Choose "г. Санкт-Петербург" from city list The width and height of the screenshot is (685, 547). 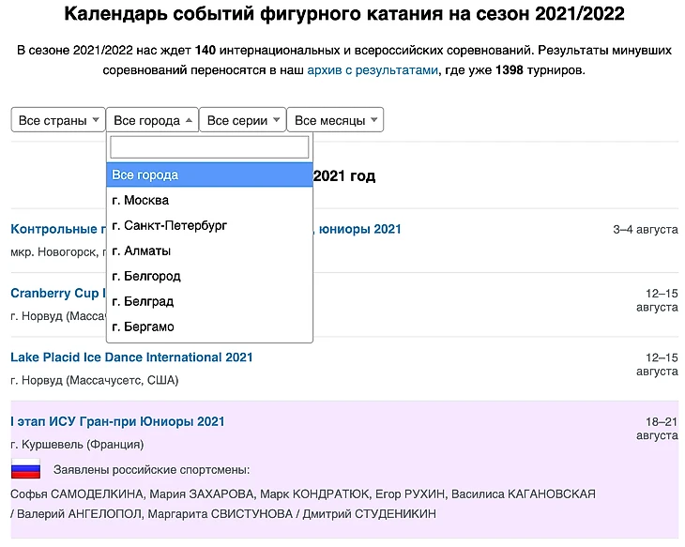pos(209,225)
